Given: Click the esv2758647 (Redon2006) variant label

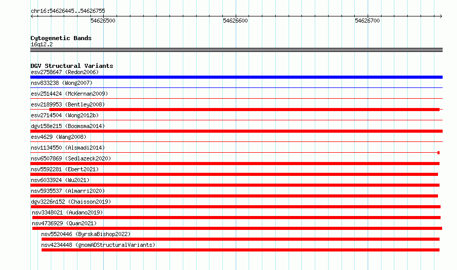Looking at the screenshot, I should point(65,72).
